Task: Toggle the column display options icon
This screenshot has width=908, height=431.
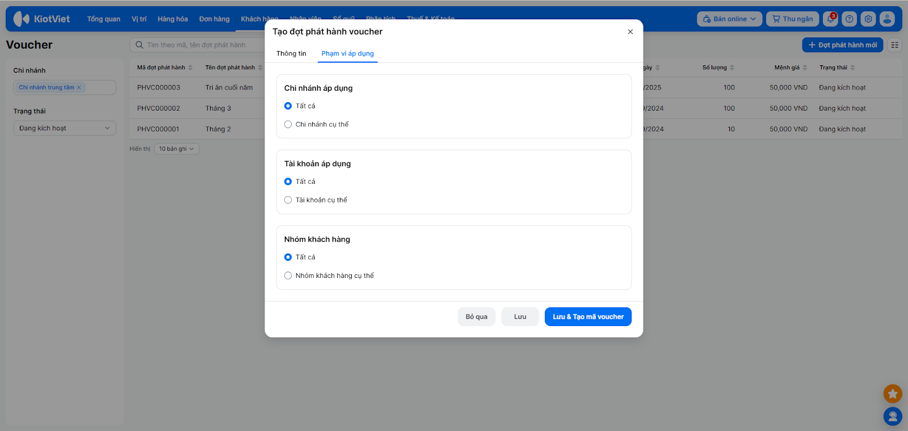Action: (x=895, y=45)
